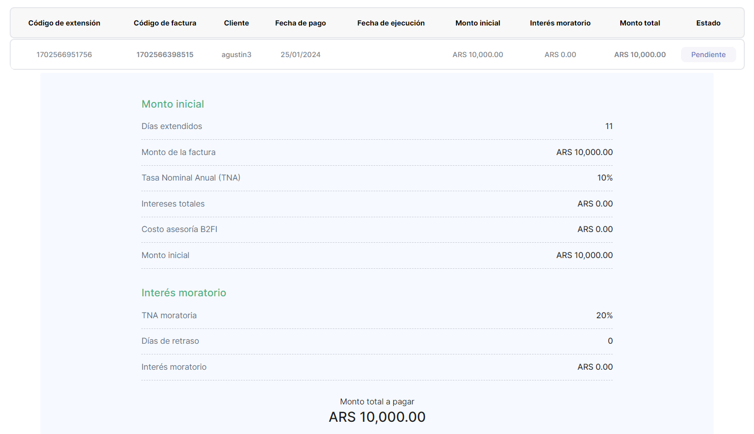This screenshot has width=754, height=434.
Task: Select the "Fecha de pago" column header
Action: pyautogui.click(x=300, y=23)
